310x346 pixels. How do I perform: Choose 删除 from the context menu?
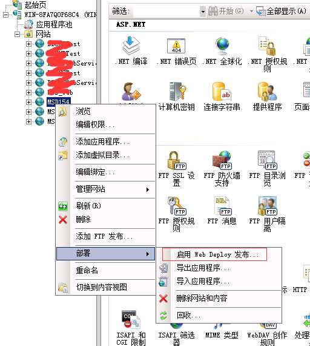point(106,219)
